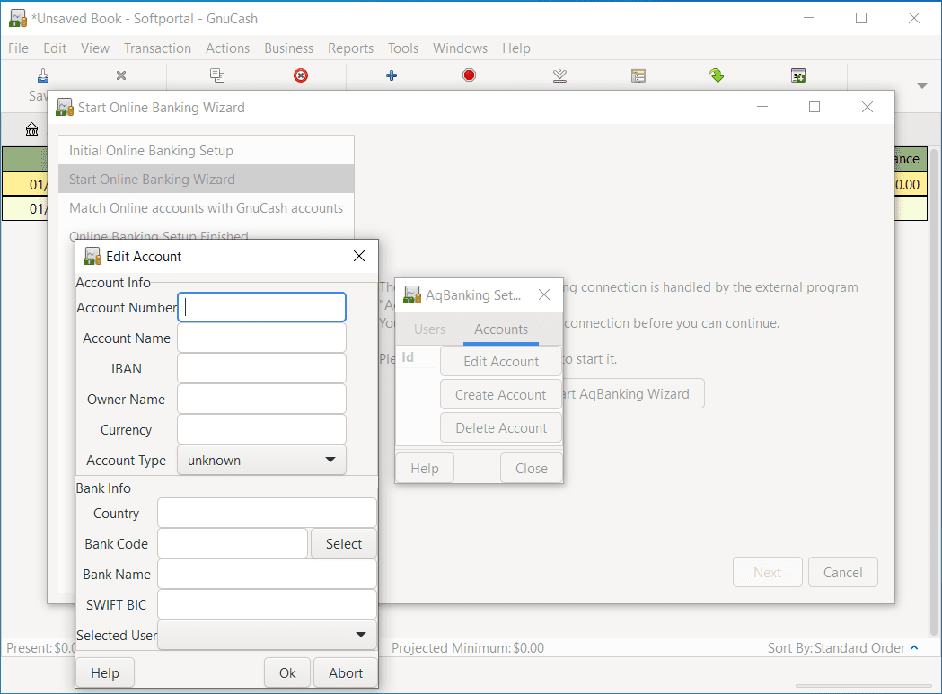Click the Close (X) toolbar icon in GnuCash
Viewport: 942px width, 694px height.
pos(121,75)
